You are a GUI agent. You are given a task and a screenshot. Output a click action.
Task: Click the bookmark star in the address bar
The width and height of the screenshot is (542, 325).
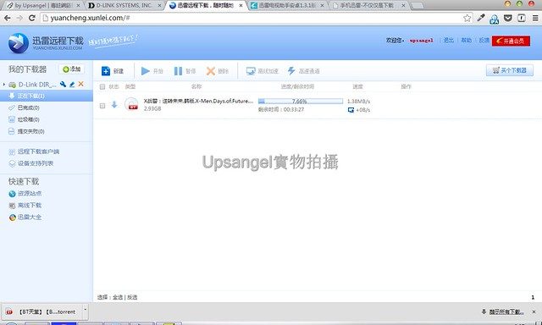(467, 18)
